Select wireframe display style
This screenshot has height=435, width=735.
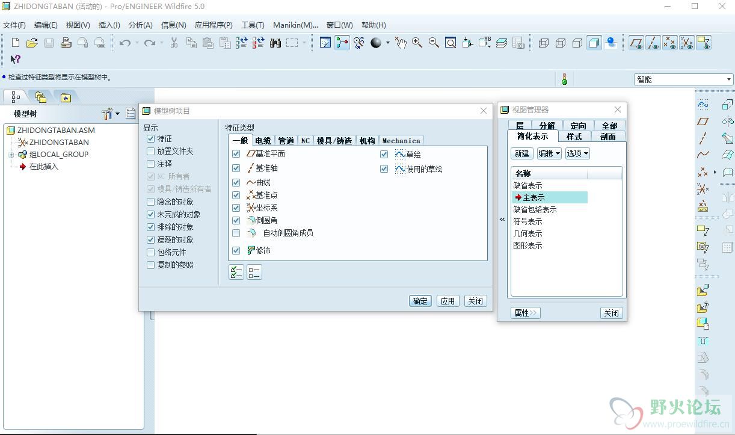tap(544, 43)
